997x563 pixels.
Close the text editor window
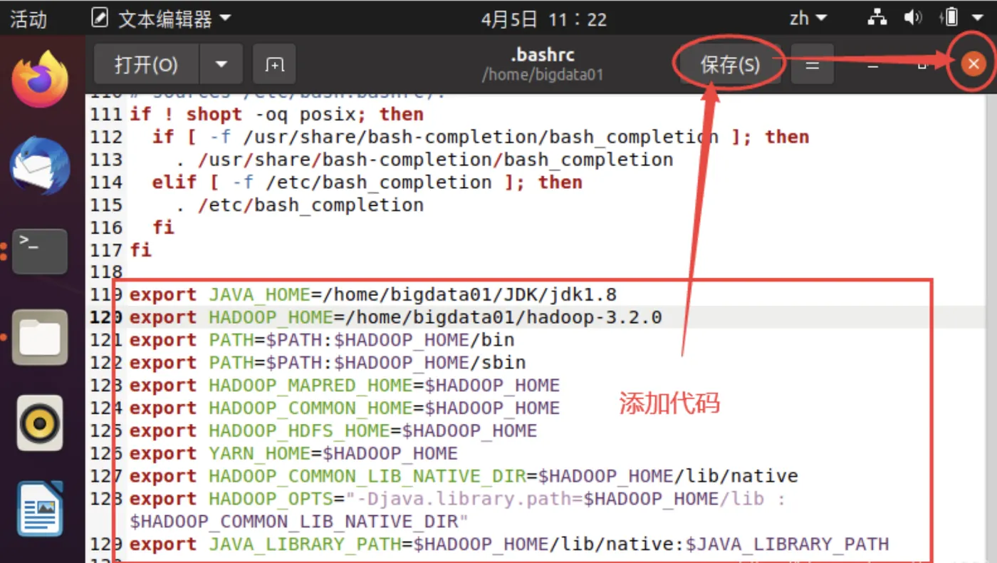tap(973, 65)
